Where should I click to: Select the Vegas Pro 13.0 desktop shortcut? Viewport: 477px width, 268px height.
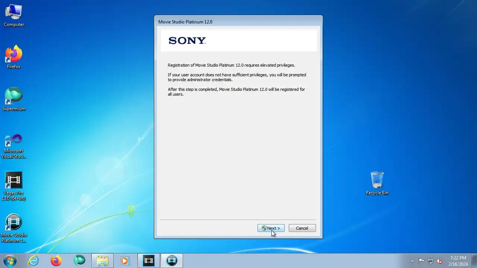click(x=14, y=186)
